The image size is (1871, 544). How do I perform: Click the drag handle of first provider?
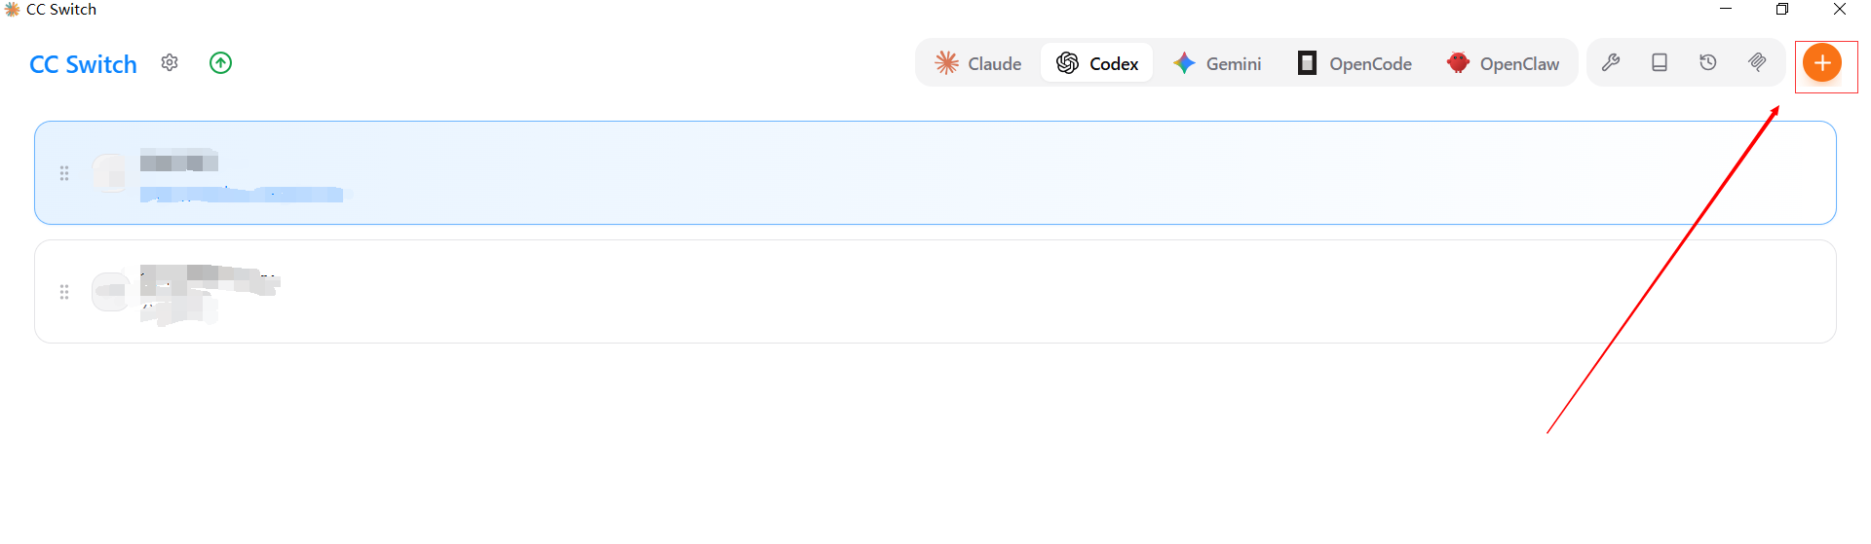click(64, 173)
